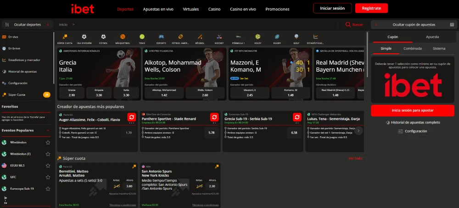
Task: Click the Inicio breadcrumb
Action: click(x=63, y=25)
